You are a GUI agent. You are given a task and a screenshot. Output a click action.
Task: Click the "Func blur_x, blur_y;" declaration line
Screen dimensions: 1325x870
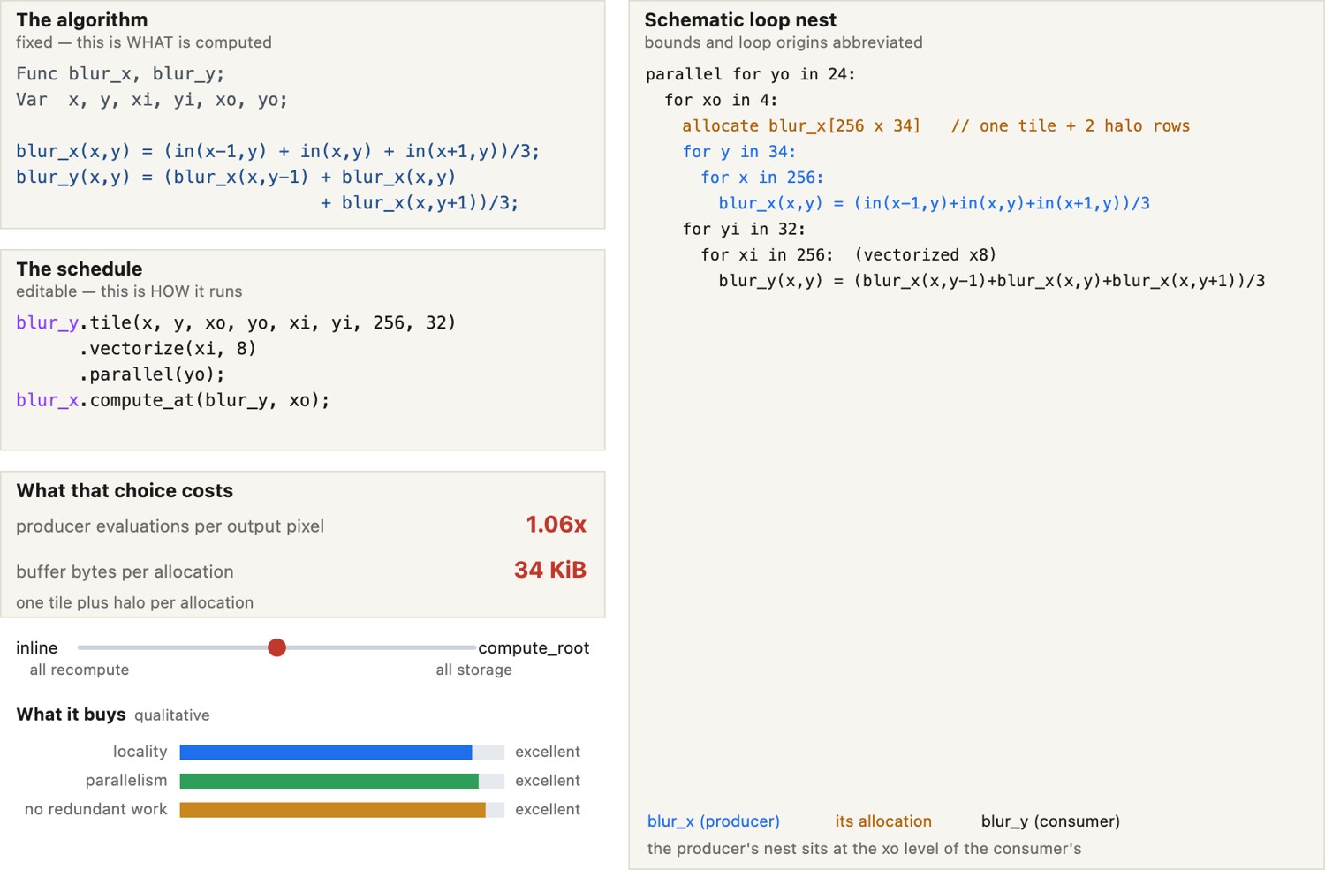(x=120, y=73)
